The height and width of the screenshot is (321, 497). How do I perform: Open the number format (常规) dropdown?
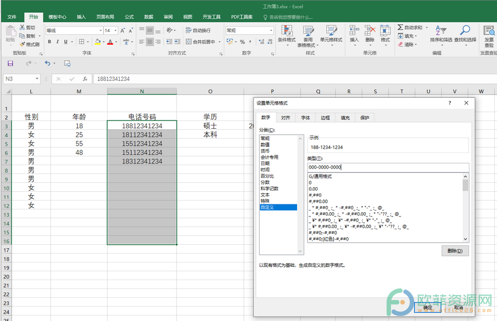[x=271, y=30]
